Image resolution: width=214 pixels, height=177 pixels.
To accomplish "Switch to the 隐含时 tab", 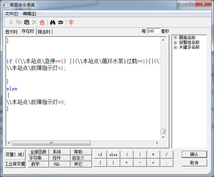I will tap(44, 32).
